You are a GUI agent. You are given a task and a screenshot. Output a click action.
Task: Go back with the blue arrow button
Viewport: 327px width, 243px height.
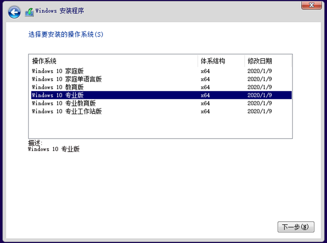pyautogui.click(x=14, y=12)
